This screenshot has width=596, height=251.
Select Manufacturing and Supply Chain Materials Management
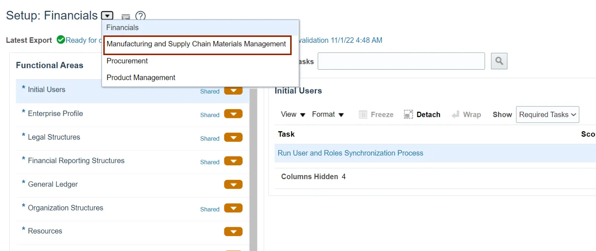[x=196, y=44]
